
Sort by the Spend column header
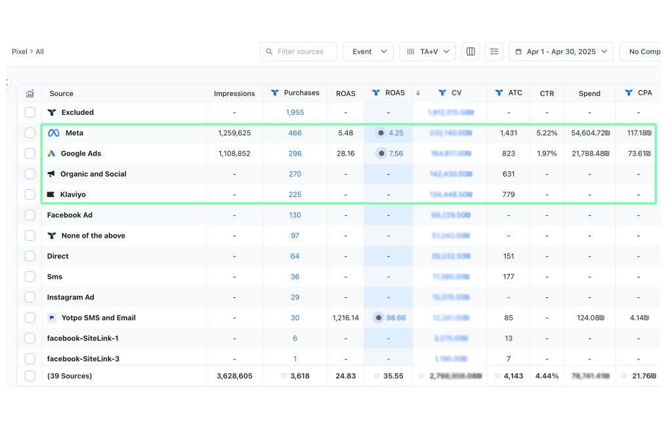click(x=590, y=93)
